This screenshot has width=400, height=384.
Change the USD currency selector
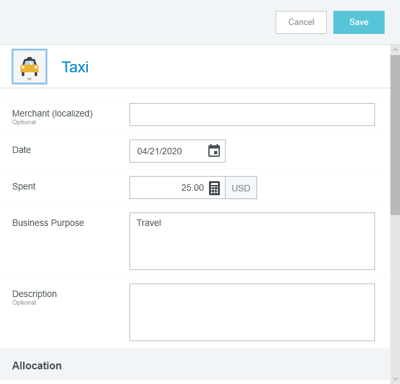coord(241,188)
